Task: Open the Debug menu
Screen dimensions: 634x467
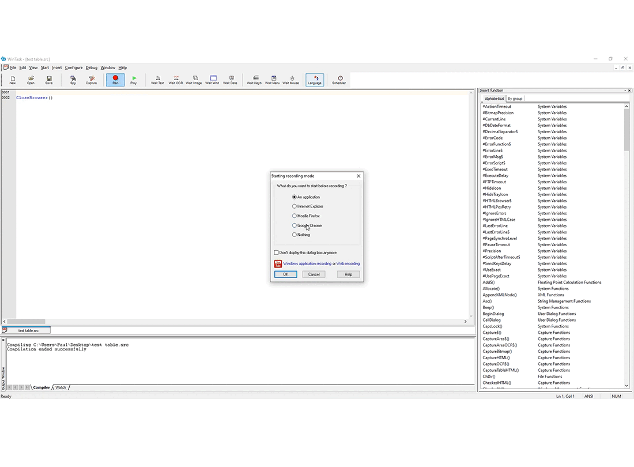Action: tap(92, 67)
